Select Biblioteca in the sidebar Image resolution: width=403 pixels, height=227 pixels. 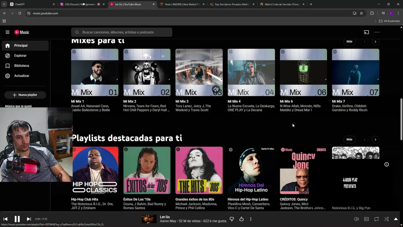click(25, 66)
